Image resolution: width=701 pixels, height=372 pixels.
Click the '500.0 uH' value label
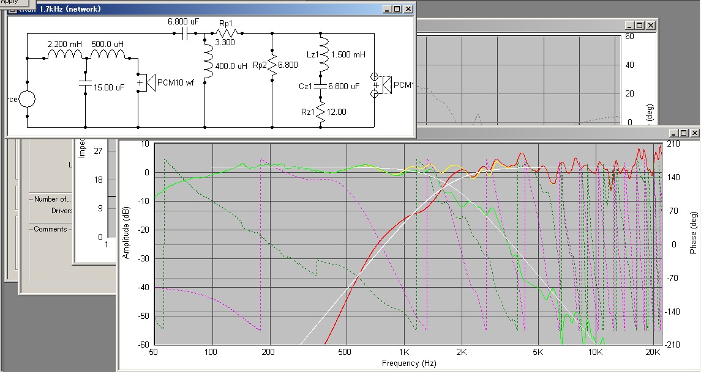pos(107,44)
